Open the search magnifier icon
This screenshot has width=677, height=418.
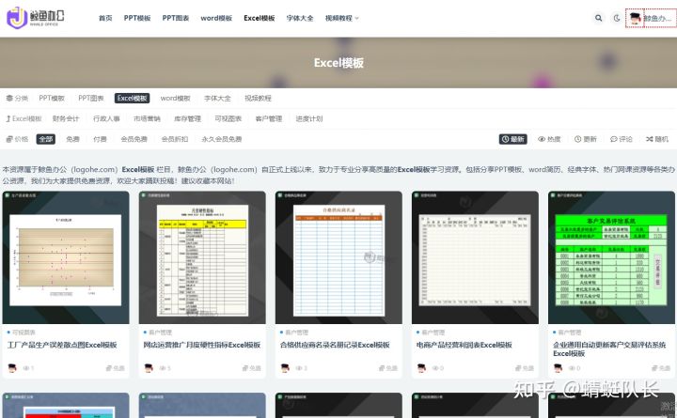[598, 18]
